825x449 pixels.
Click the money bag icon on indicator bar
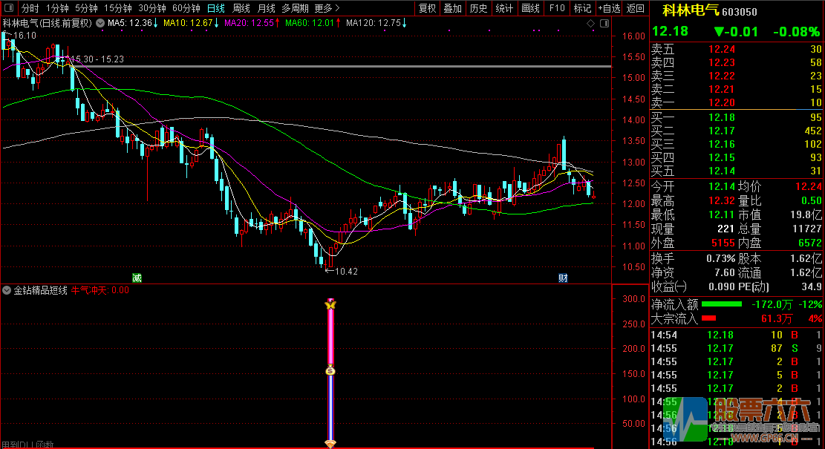[330, 370]
